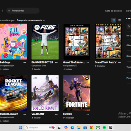Open Fortnite three-dot menu
Image resolution: width=131 pixels, height=131 pixels.
(x=88, y=114)
